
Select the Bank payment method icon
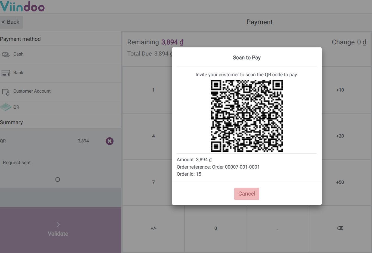pyautogui.click(x=6, y=72)
